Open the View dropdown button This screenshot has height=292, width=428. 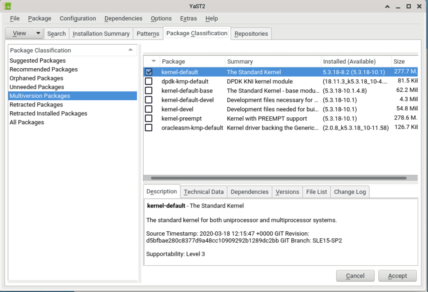click(24, 34)
